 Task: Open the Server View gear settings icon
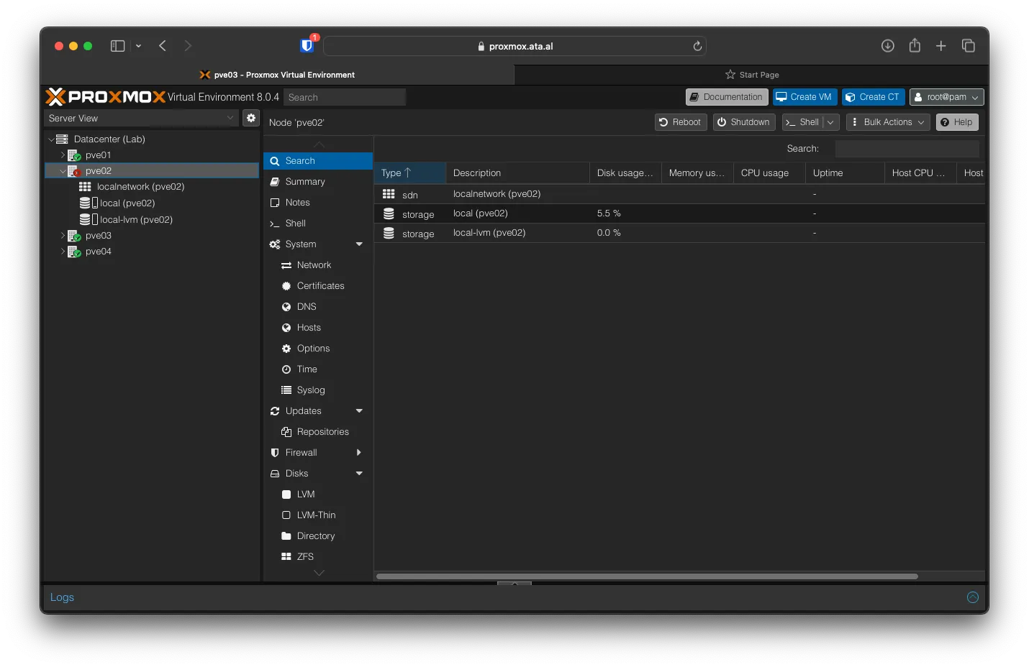pos(251,118)
